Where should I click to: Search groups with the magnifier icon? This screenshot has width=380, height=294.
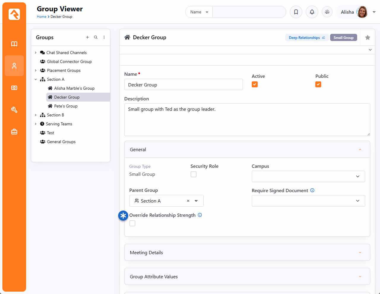(96, 37)
